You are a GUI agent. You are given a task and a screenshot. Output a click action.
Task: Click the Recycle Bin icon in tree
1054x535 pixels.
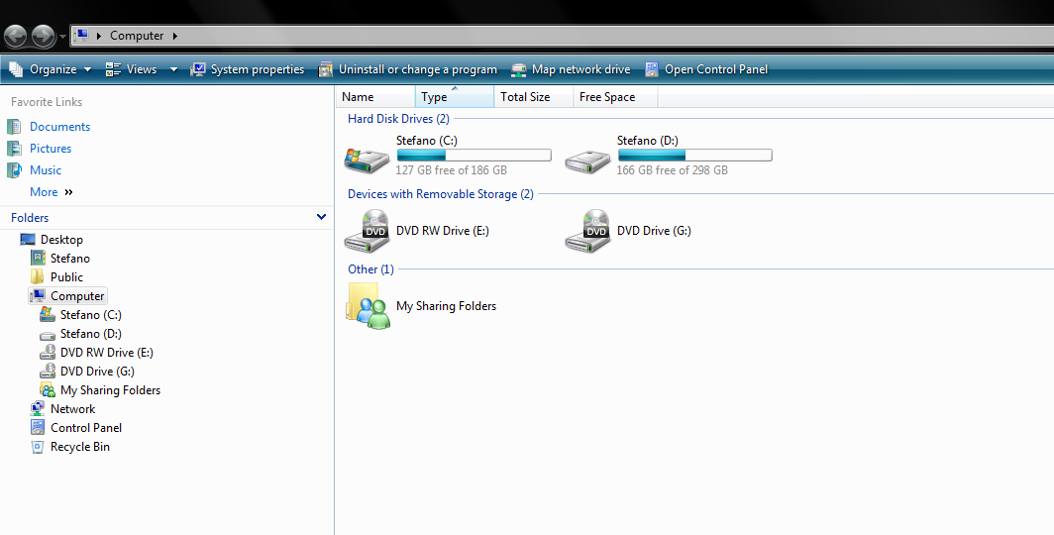pyautogui.click(x=38, y=447)
